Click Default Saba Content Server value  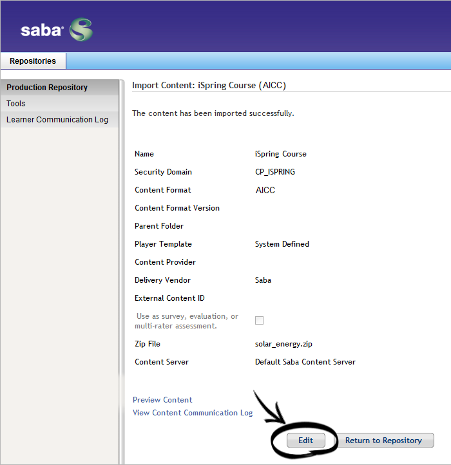[x=305, y=362]
